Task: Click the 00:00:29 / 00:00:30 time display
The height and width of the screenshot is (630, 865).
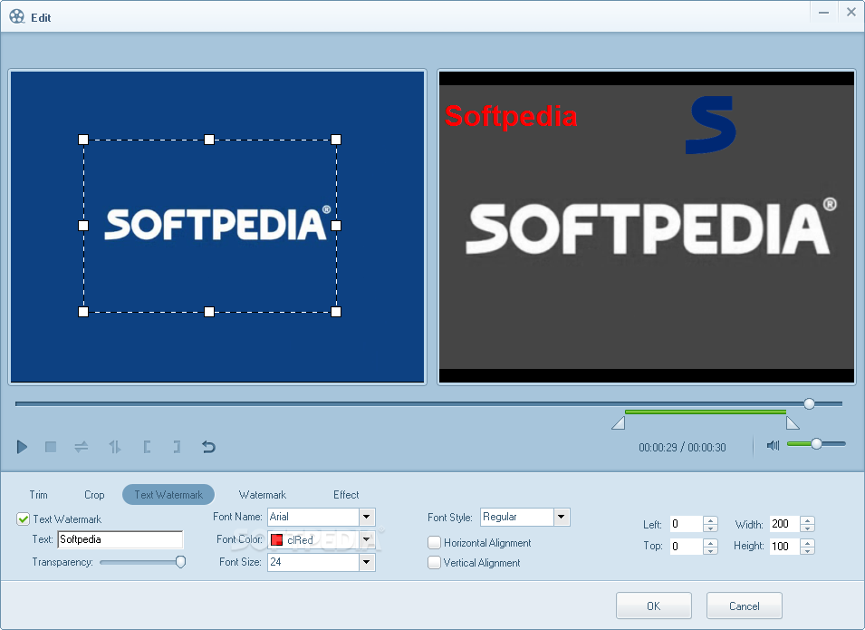Action: pos(682,447)
